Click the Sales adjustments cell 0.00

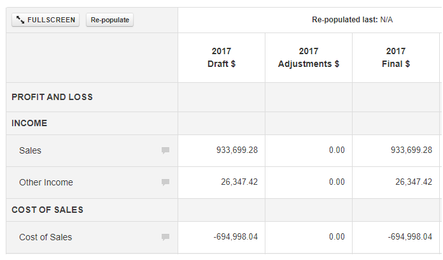click(332, 150)
